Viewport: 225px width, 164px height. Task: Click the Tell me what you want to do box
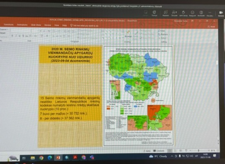tap(84, 26)
